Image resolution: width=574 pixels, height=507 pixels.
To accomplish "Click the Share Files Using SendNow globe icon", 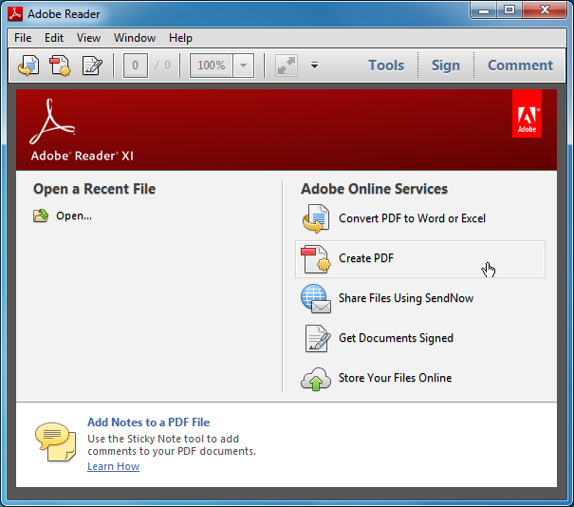I will click(316, 298).
